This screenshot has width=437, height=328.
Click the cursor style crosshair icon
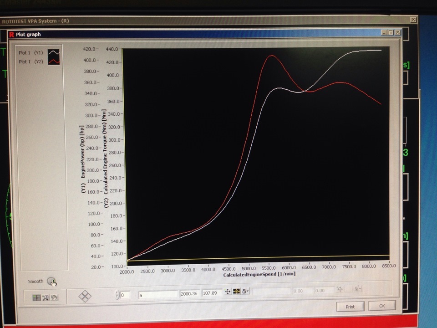pos(236,292)
